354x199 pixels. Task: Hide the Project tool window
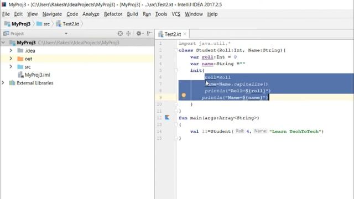click(x=149, y=34)
